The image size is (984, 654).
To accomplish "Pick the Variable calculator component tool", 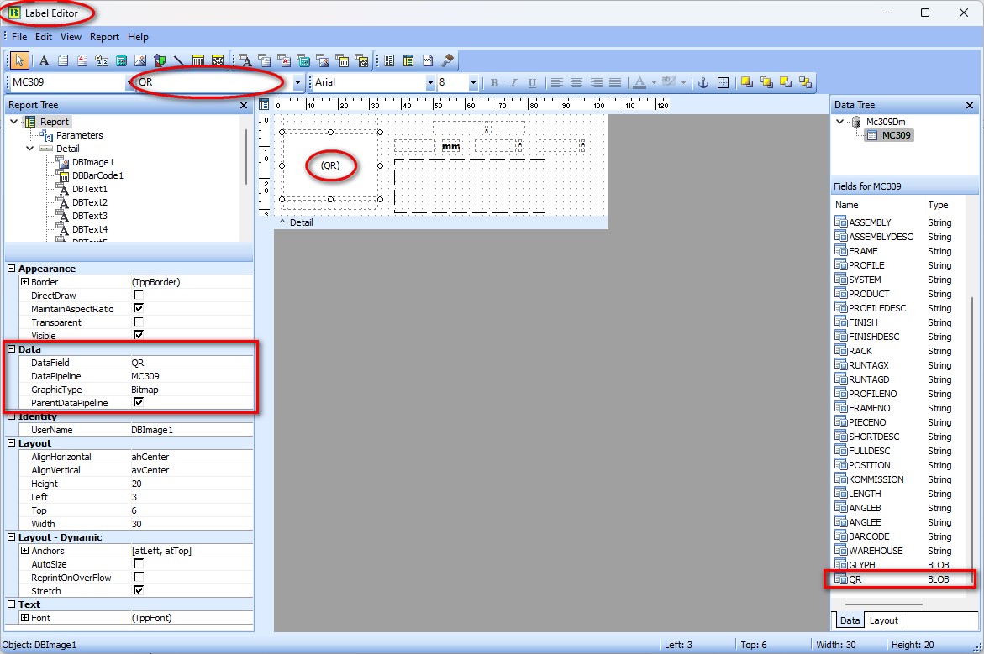I will coord(121,60).
